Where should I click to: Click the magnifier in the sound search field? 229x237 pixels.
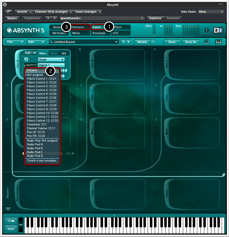(x=51, y=42)
